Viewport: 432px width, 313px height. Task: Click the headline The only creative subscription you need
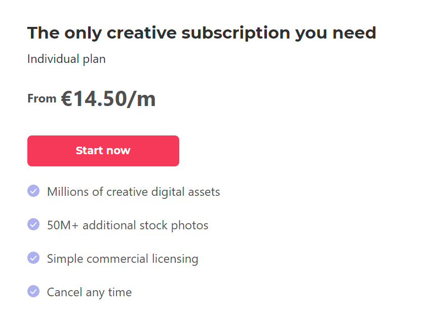point(202,33)
